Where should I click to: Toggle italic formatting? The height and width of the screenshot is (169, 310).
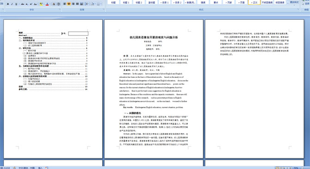pos(12,4)
